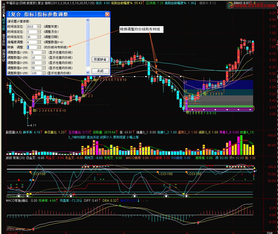Select the 预测评级 sidebar tab

click(x=4, y=55)
